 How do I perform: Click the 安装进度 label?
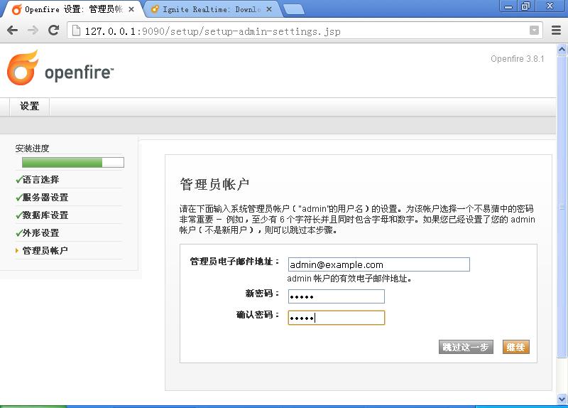32,149
